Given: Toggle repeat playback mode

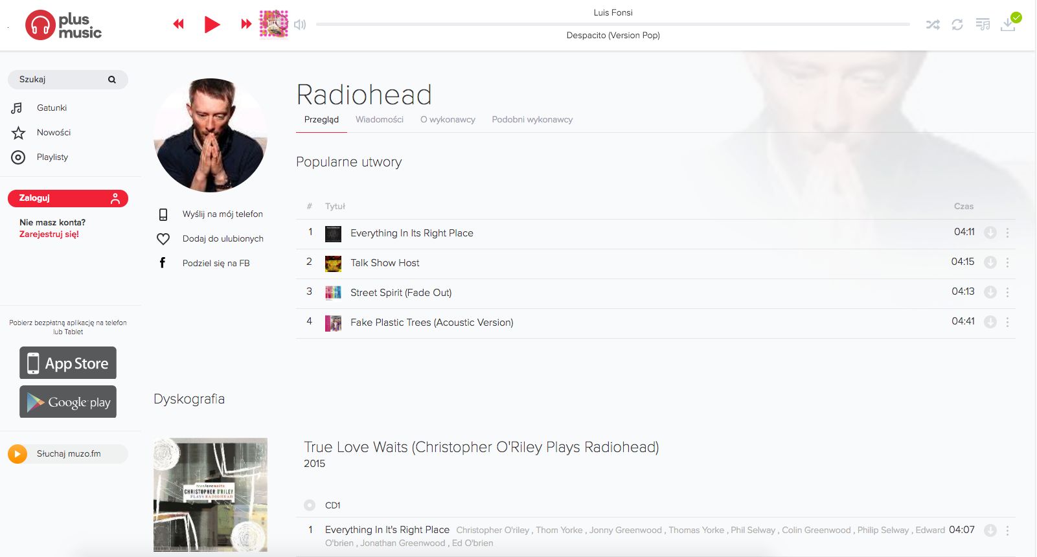Looking at the screenshot, I should (x=957, y=25).
